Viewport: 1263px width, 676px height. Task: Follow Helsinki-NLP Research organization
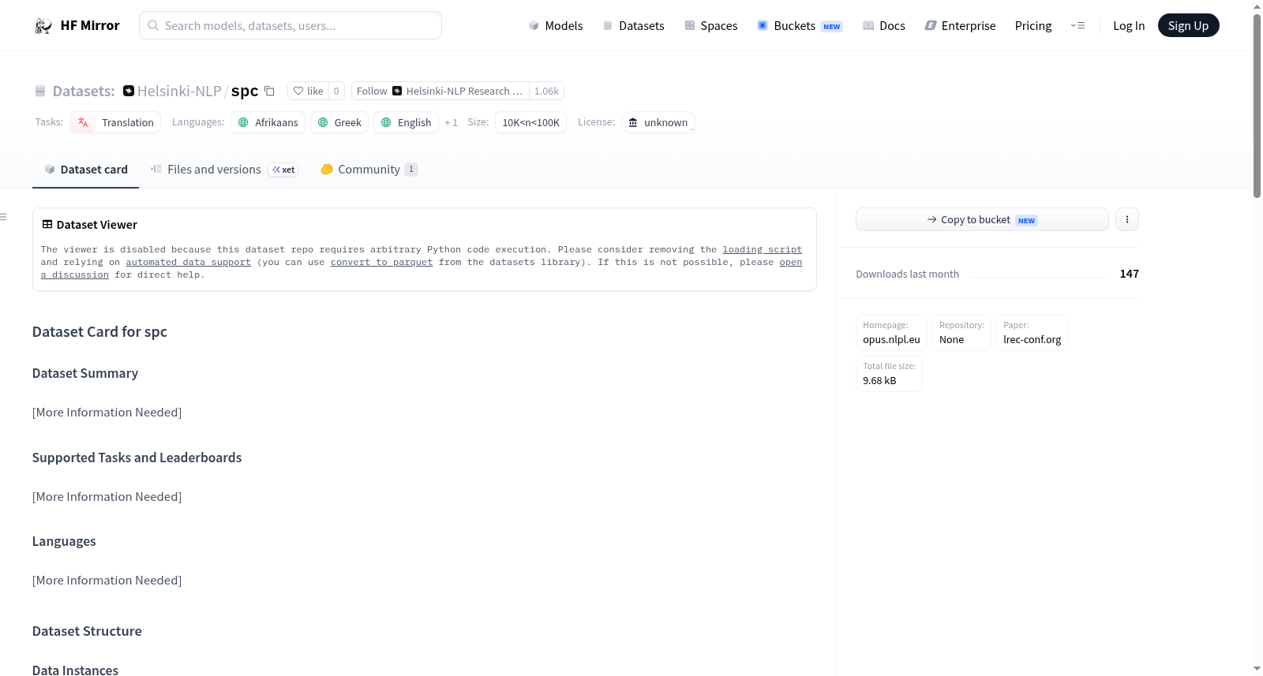coord(440,91)
